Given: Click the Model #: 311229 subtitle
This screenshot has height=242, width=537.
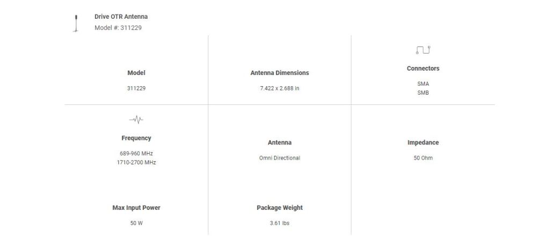Looking at the screenshot, I should coord(118,28).
